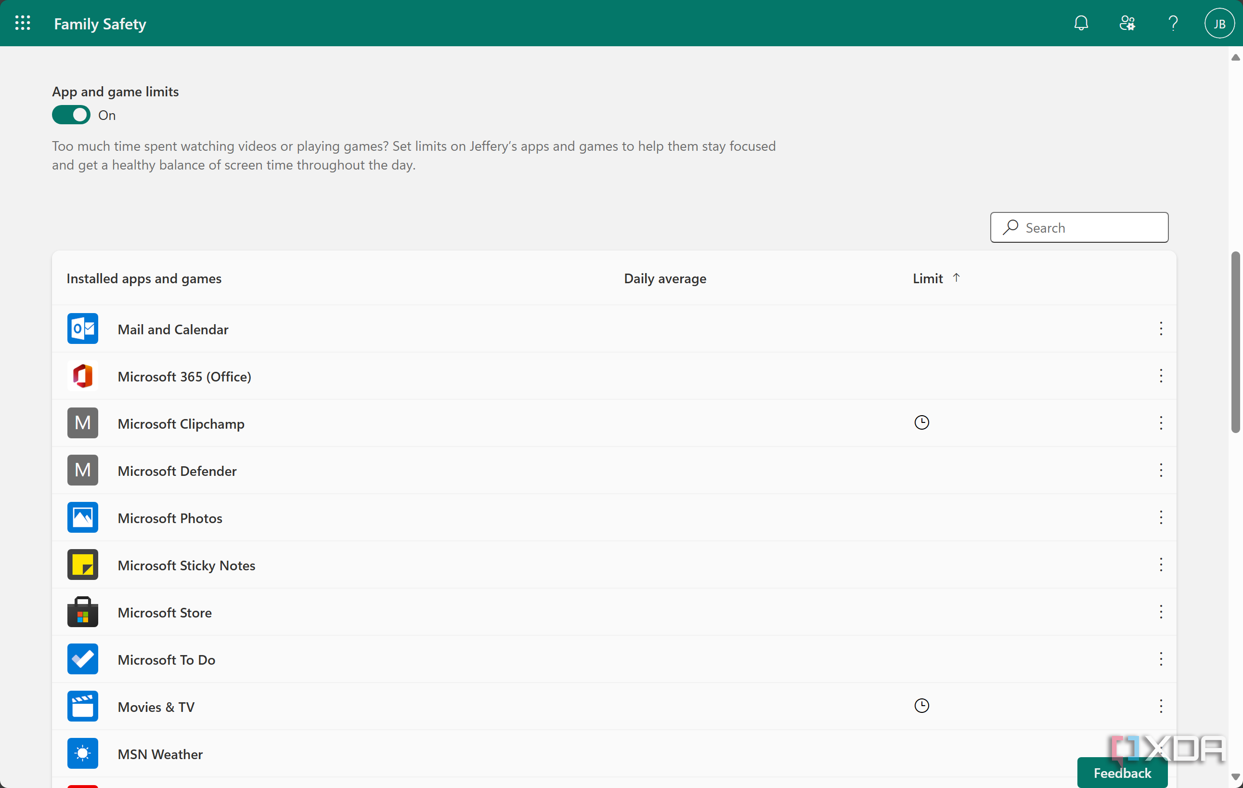Sort by Daily average column header

pos(665,278)
